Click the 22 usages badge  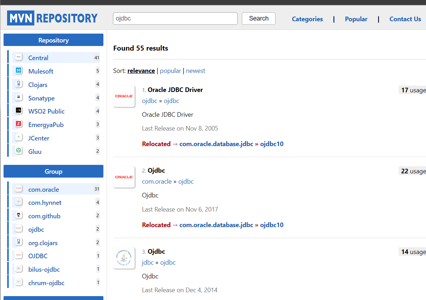click(x=412, y=171)
